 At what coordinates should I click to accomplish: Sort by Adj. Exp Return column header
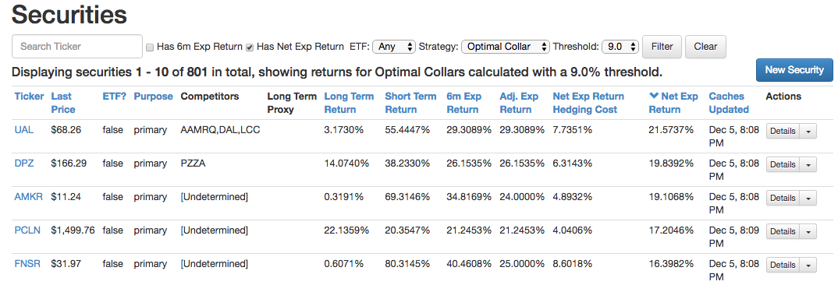(x=519, y=103)
